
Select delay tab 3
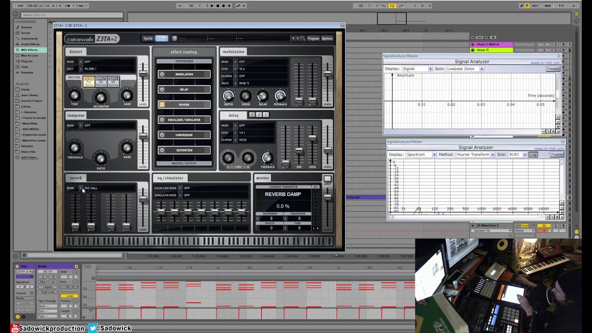pos(265,115)
